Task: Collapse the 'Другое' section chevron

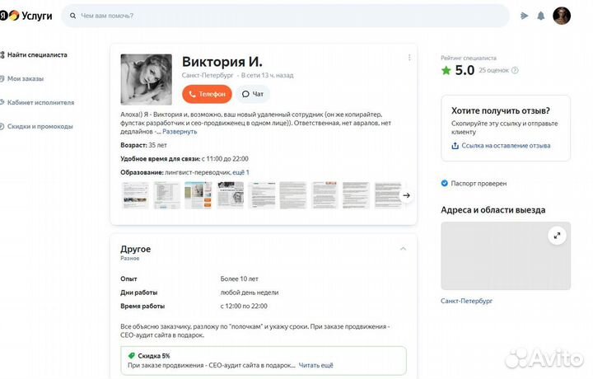Action: coord(403,249)
